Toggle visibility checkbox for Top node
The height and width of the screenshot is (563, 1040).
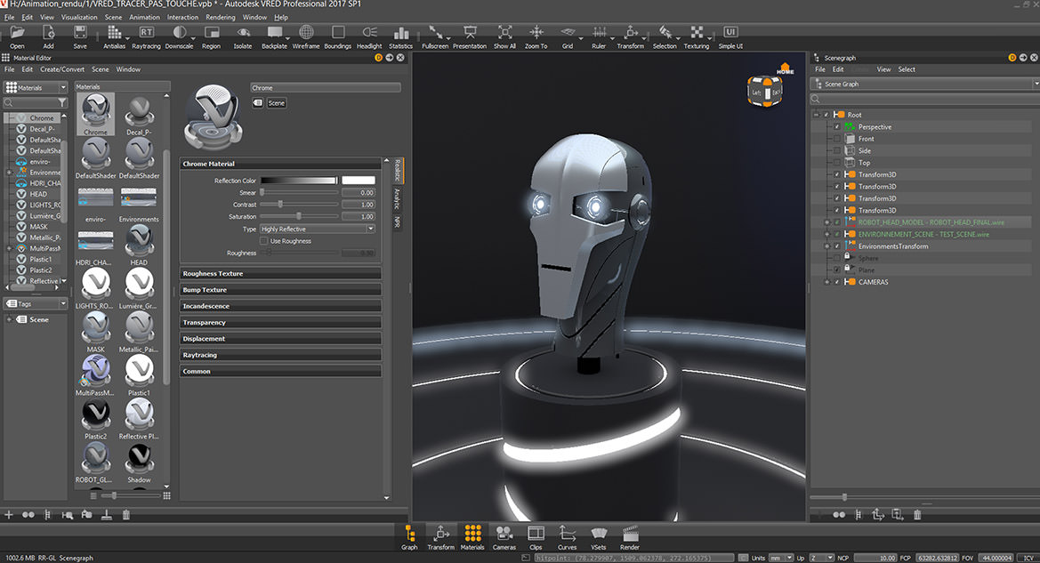837,163
